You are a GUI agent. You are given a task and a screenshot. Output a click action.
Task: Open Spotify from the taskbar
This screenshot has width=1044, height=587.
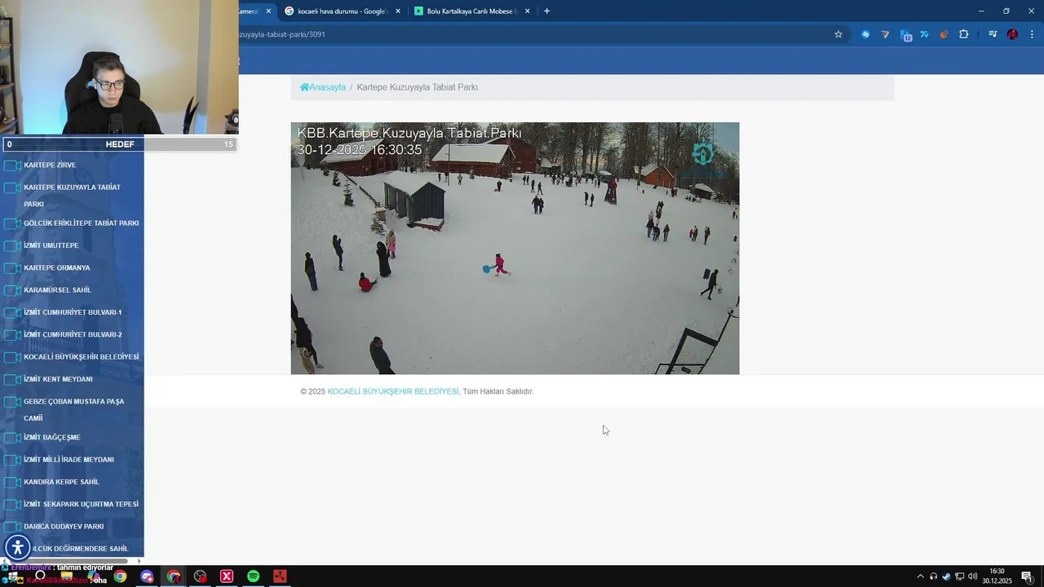253,576
